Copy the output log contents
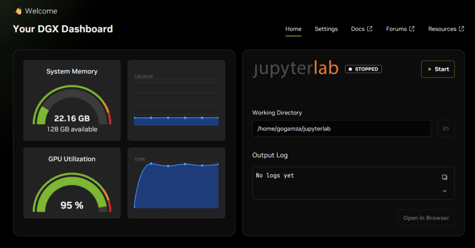The image size is (475, 248). [444, 177]
